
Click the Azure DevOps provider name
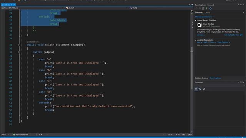pyautogui.click(x=208, y=24)
